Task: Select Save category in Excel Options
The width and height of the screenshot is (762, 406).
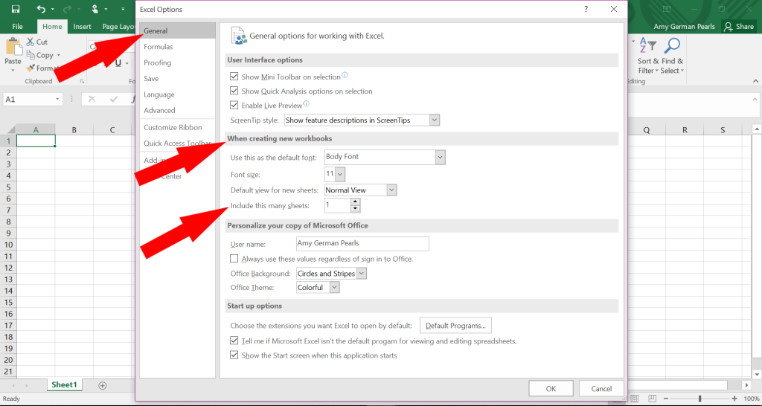Action: 177,78
